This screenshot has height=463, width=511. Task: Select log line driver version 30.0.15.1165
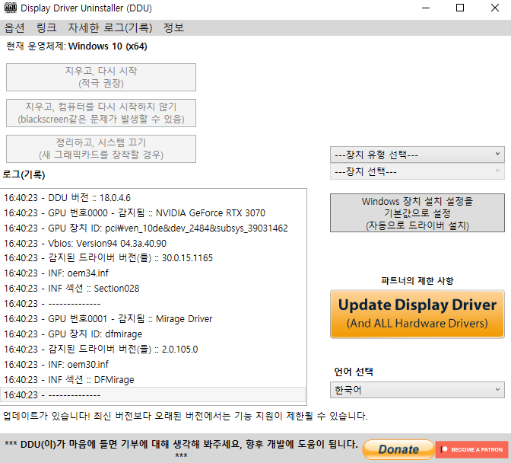(153, 258)
